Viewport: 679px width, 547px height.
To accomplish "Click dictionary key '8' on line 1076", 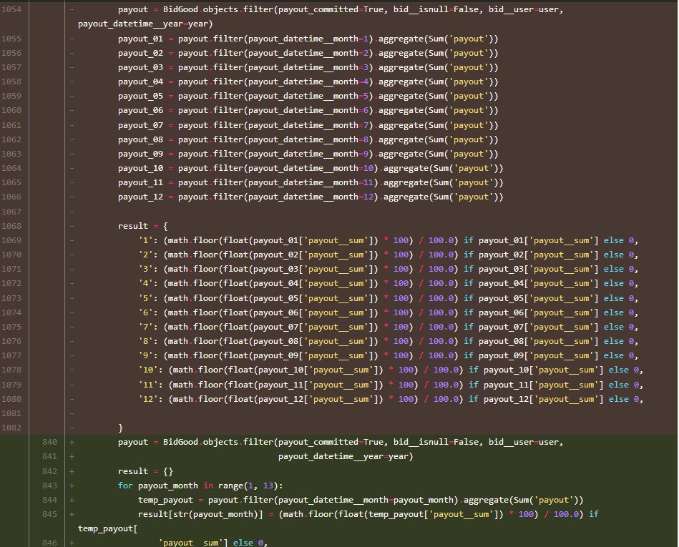I will coord(145,341).
